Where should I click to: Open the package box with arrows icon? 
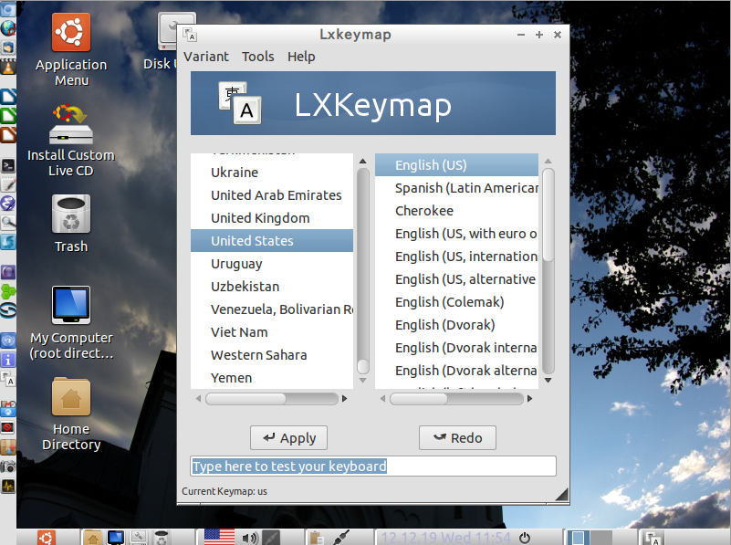[8, 447]
